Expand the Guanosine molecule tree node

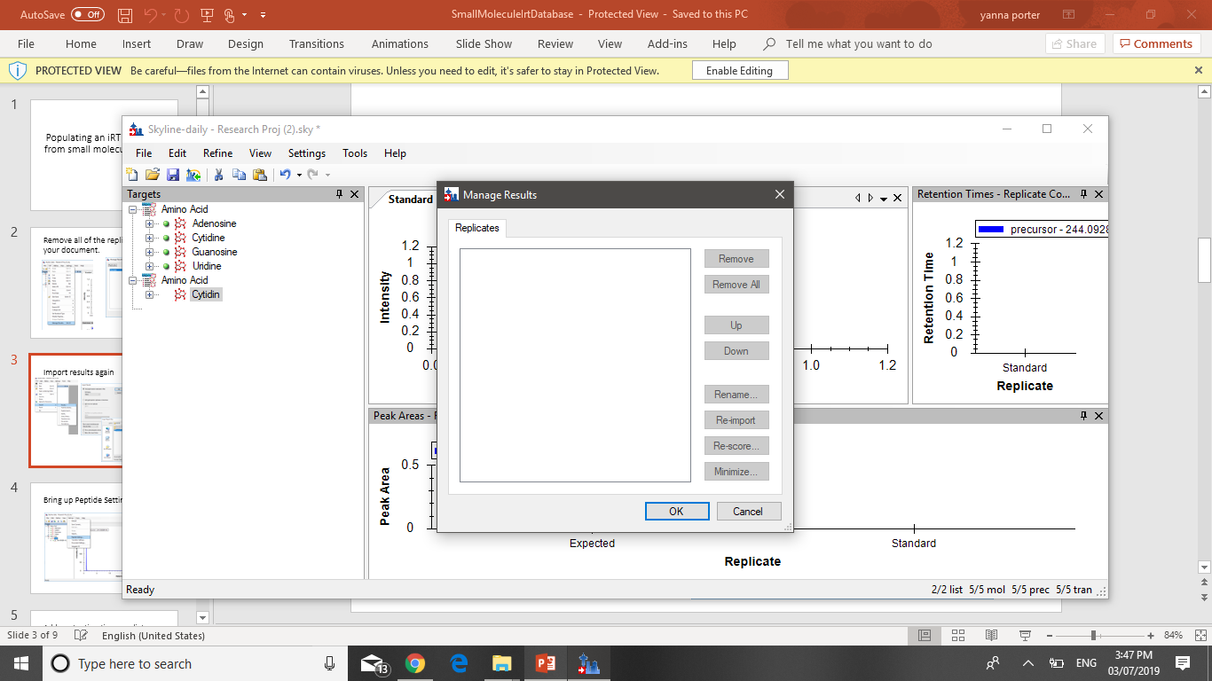pyautogui.click(x=149, y=252)
